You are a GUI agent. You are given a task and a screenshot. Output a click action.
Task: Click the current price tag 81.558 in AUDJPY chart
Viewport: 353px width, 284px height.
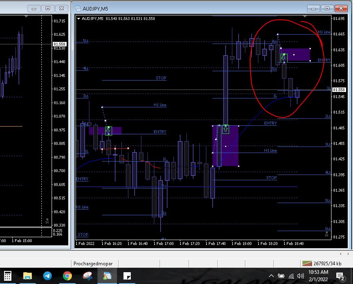coord(339,90)
